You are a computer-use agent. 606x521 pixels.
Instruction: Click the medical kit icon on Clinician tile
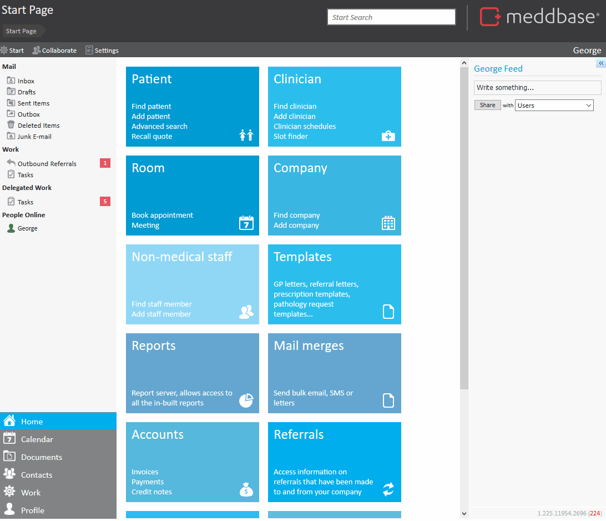388,136
